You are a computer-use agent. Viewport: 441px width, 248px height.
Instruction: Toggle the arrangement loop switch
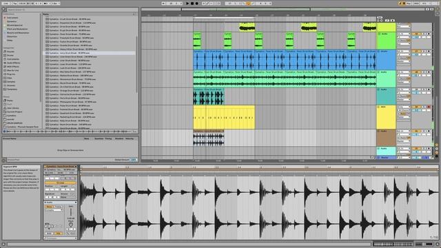coord(248,3)
